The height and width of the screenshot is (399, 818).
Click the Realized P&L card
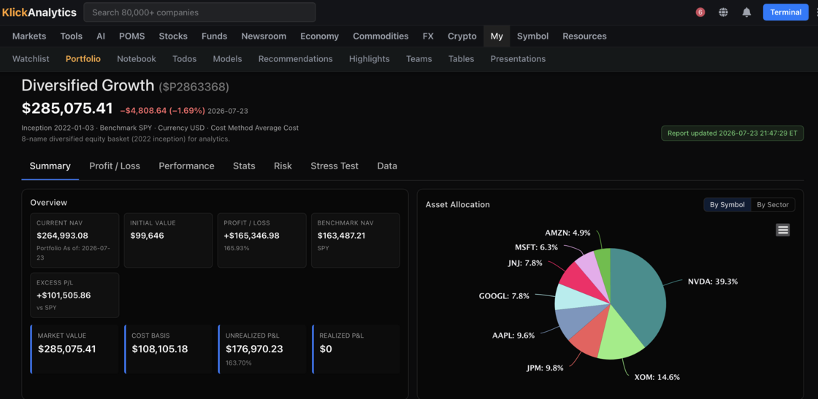point(356,349)
